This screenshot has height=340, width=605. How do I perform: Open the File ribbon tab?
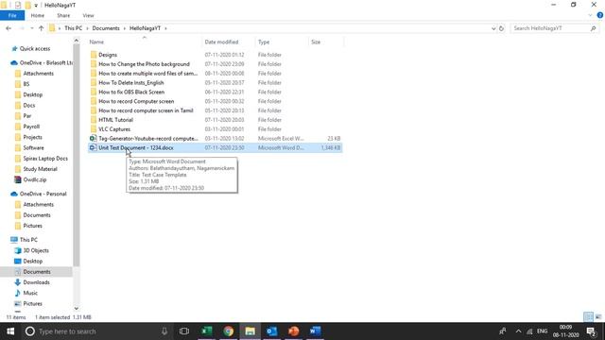(x=12, y=15)
